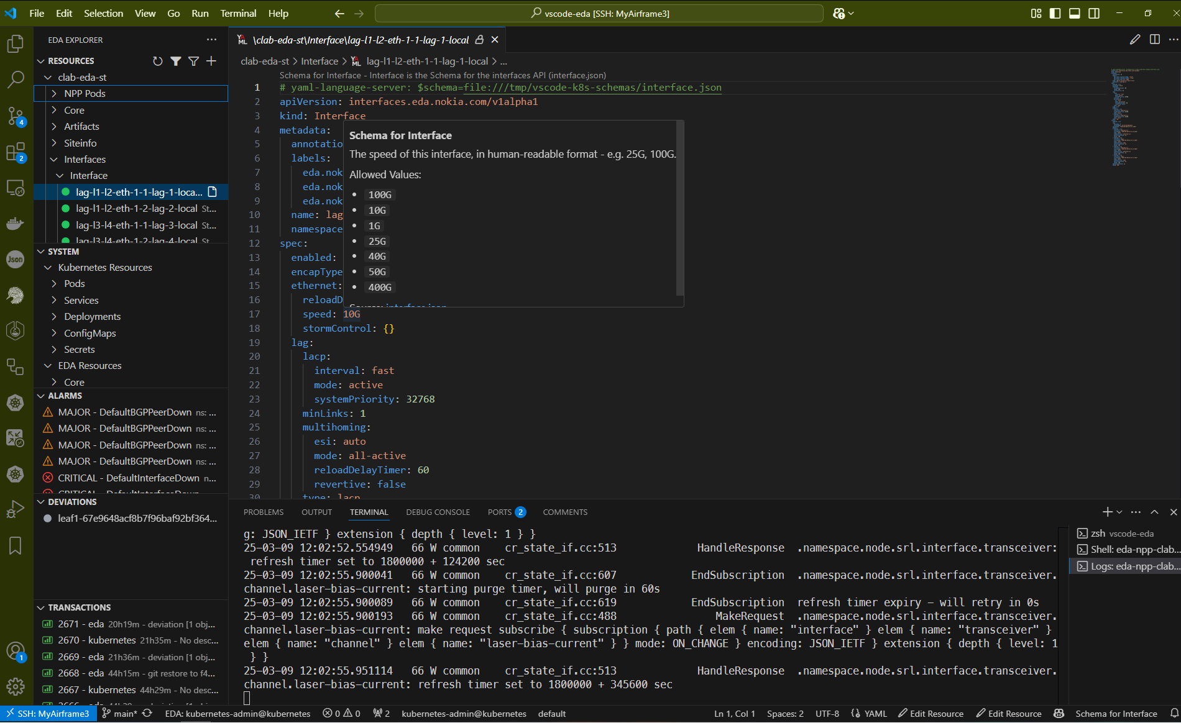Image resolution: width=1181 pixels, height=723 pixels.
Task: Open the Copilot icon in title bar
Action: [x=839, y=13]
